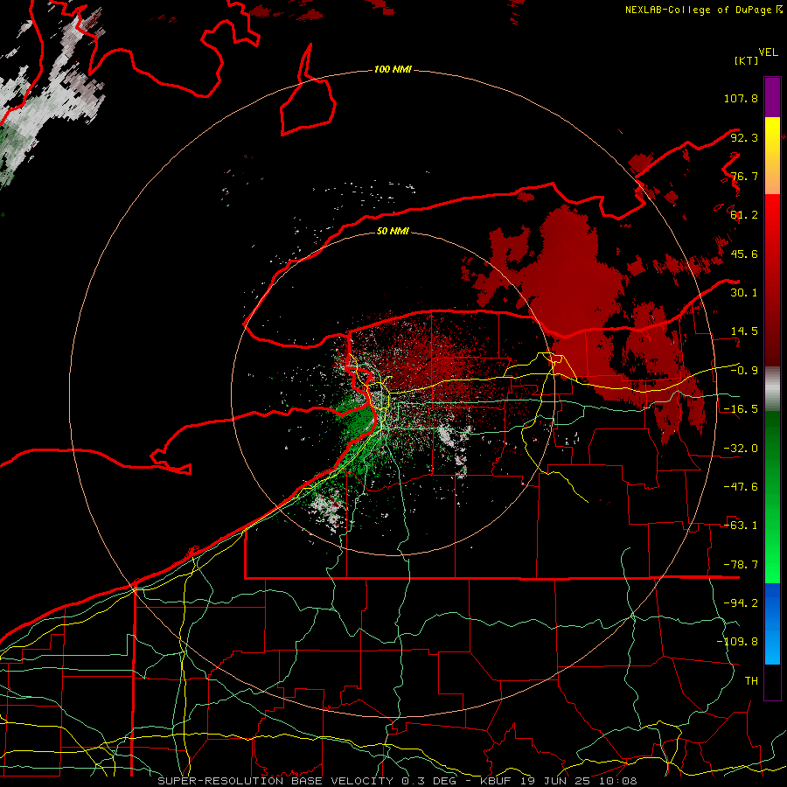The height and width of the screenshot is (787, 787).
Task: Click the -0.9 scale value
Action: pos(744,371)
